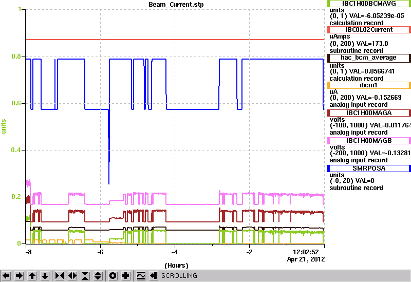Pan the graph right with the right arrow
Screen dimensions: 411x282
pos(19,276)
